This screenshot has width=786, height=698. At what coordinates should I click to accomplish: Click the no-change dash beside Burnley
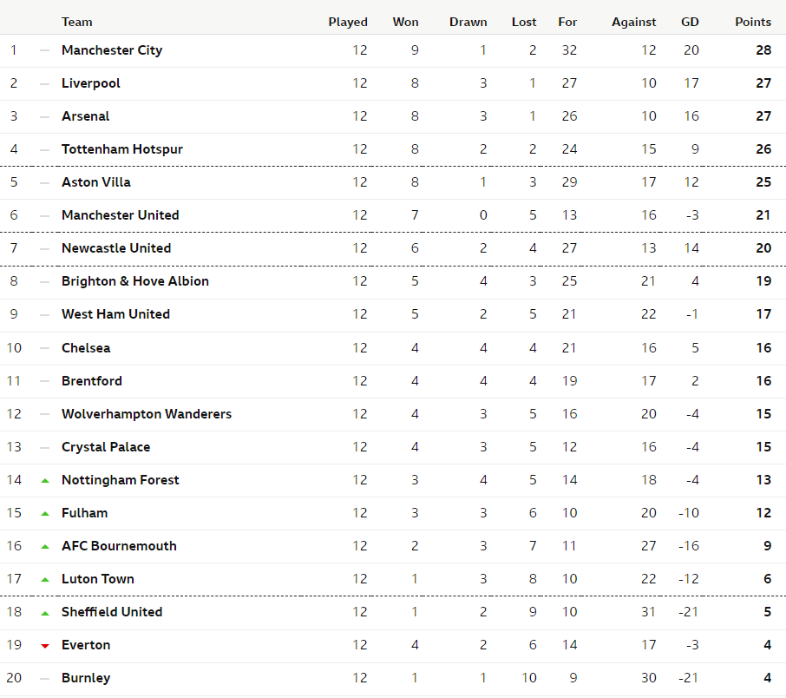(44, 679)
